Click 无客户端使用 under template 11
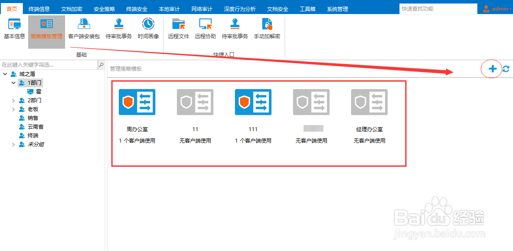 (x=195, y=141)
